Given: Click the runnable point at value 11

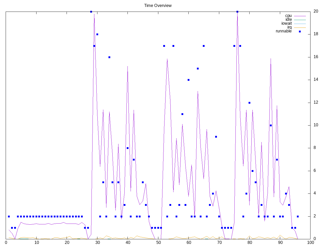Looking at the screenshot, I should pos(182,114).
